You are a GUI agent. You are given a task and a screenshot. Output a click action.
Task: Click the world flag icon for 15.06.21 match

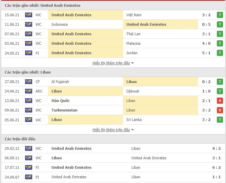[x=28, y=15]
